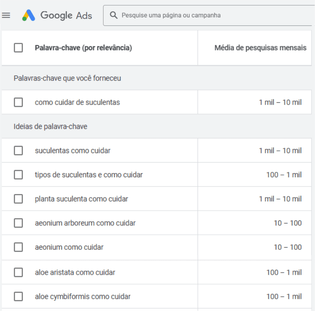
Task: Select checkbox beside 'aloe aristata como cuidar'
Action: (18, 272)
